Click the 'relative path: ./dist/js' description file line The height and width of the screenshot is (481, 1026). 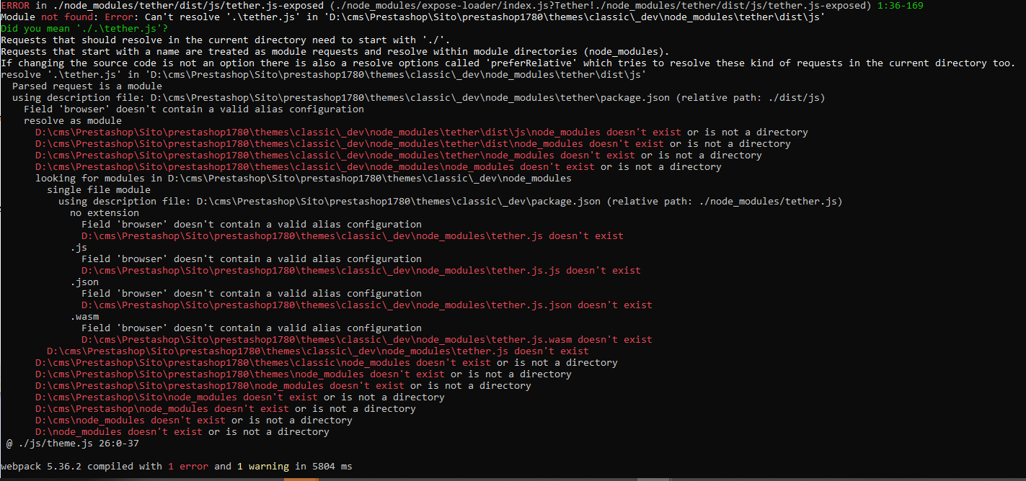tap(419, 97)
